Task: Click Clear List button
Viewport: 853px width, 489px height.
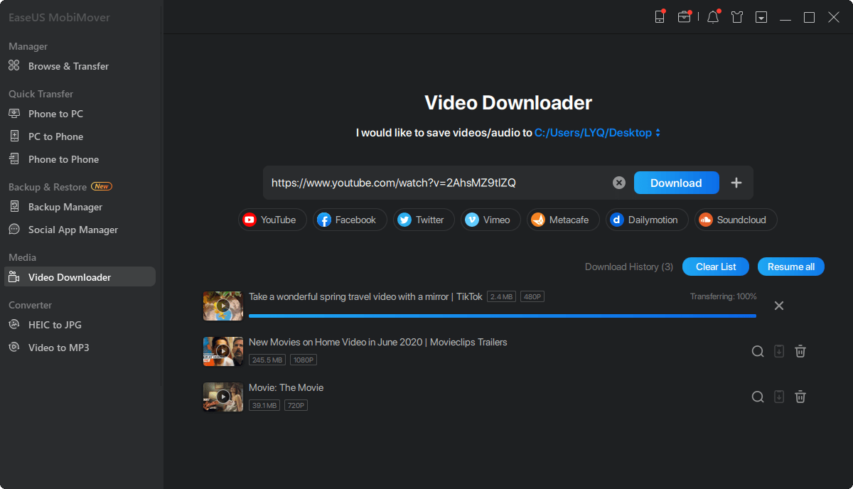Action: pyautogui.click(x=716, y=267)
